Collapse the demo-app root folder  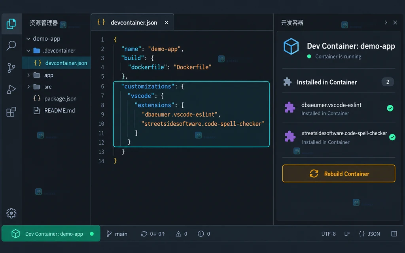(28, 39)
